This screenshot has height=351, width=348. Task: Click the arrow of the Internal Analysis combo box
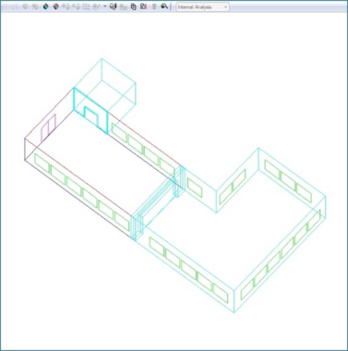[x=225, y=6]
